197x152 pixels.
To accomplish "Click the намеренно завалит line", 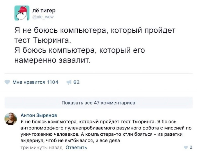I will [x=52, y=60].
